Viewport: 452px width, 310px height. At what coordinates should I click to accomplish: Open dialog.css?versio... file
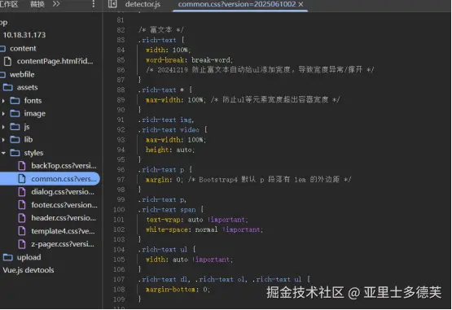tap(63, 192)
